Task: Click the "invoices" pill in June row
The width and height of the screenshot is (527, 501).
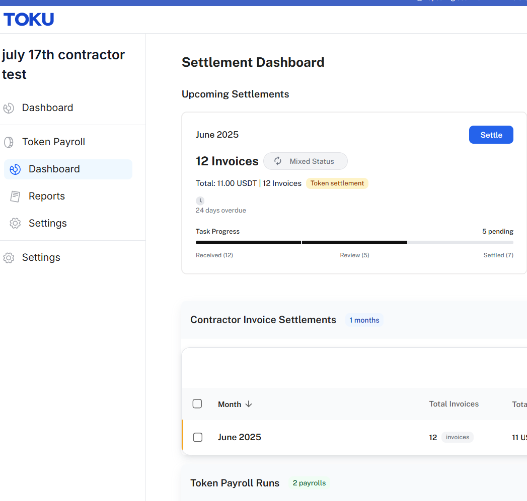Action: point(458,437)
